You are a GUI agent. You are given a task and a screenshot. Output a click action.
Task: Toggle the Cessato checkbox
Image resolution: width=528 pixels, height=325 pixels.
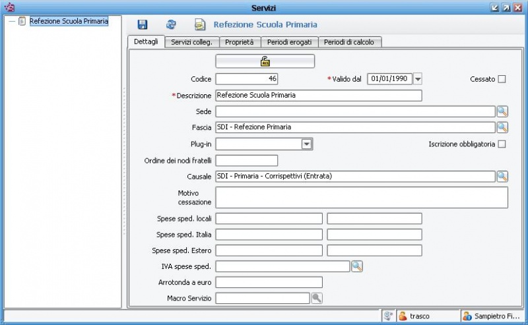[502, 79]
